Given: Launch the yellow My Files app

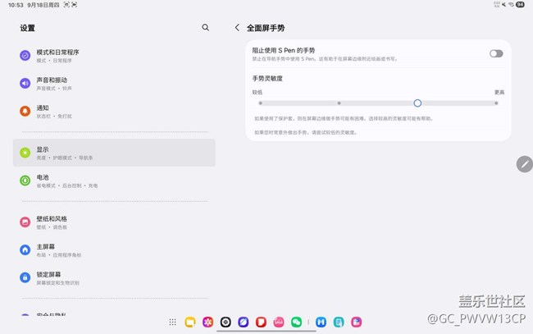Looking at the screenshot, I should (x=190, y=323).
